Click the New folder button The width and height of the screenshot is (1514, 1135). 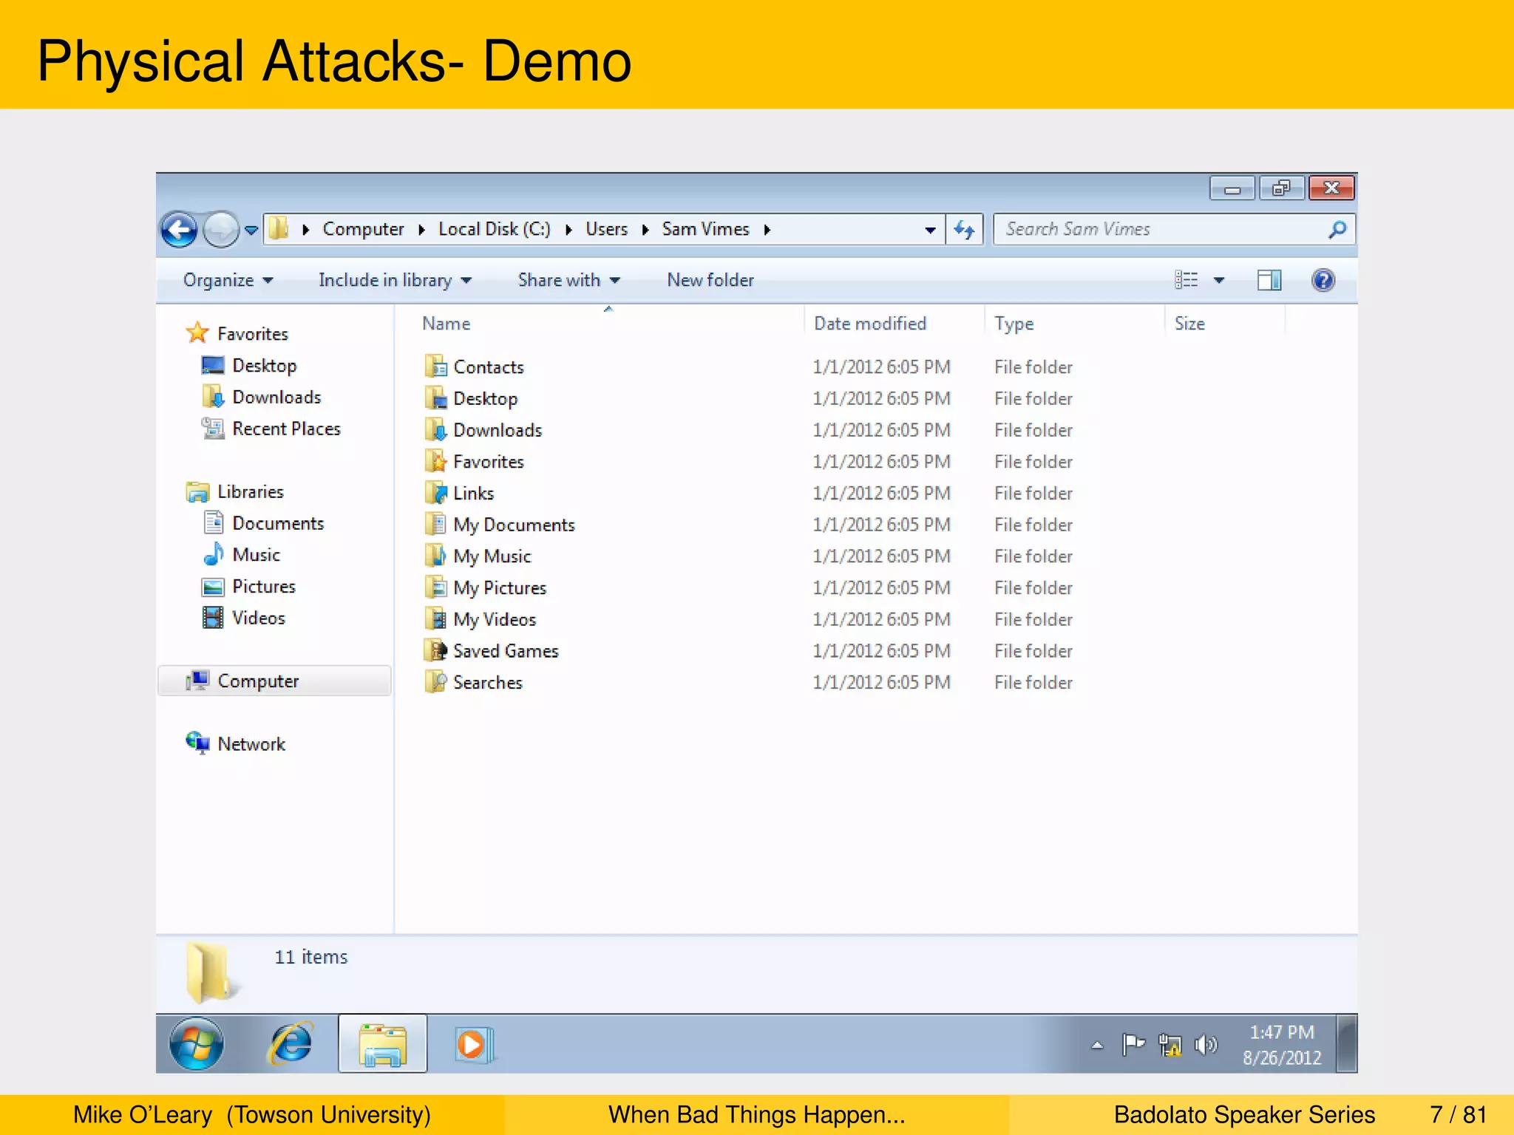click(710, 280)
